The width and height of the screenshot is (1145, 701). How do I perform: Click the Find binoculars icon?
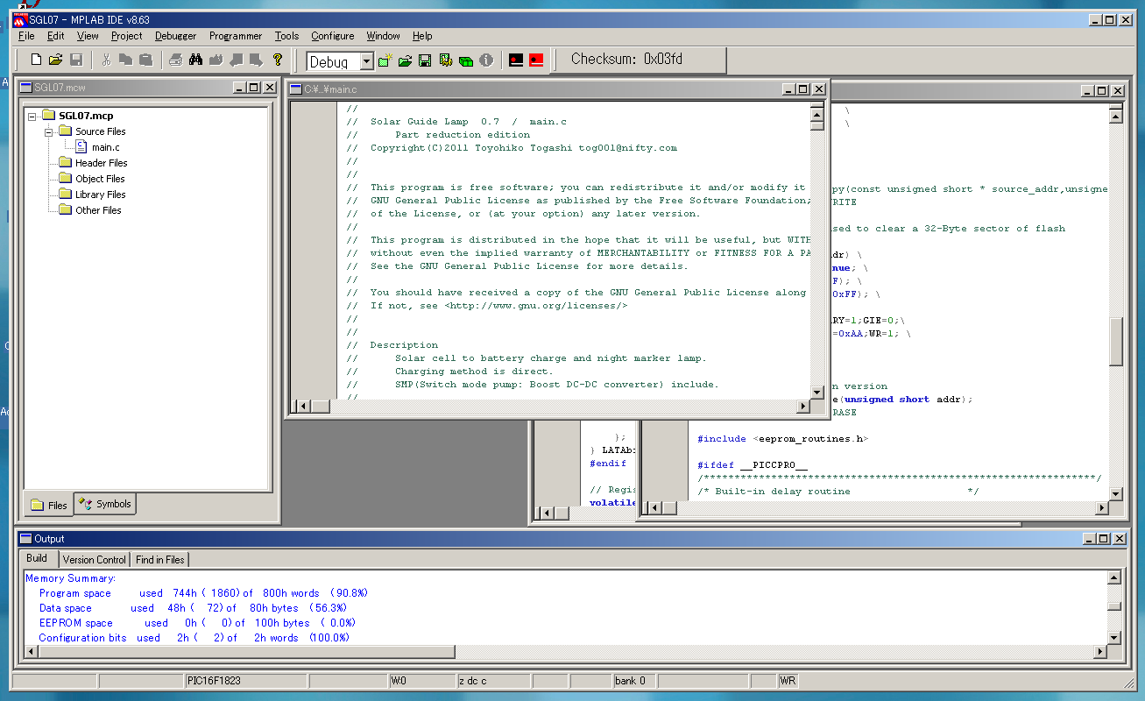point(195,60)
